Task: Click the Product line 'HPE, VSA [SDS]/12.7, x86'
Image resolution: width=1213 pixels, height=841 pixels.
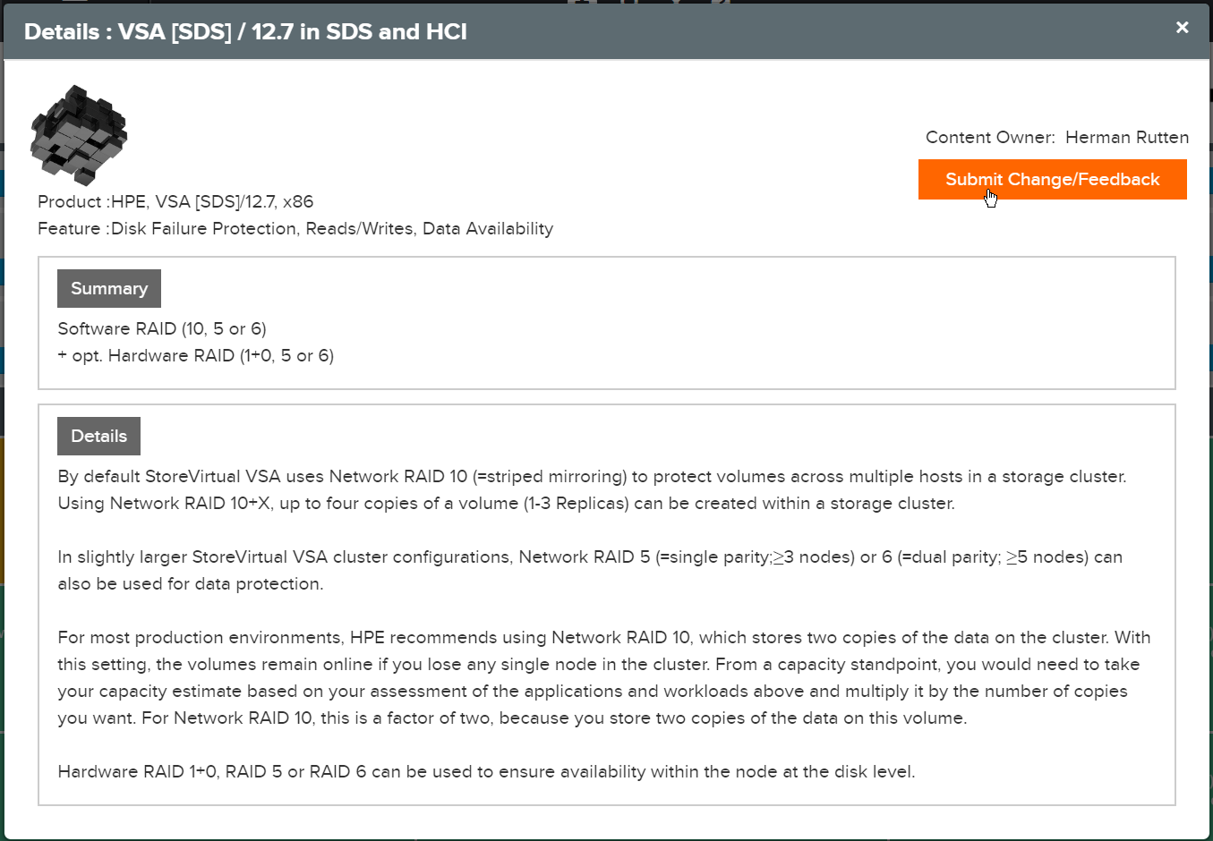Action: [x=212, y=201]
